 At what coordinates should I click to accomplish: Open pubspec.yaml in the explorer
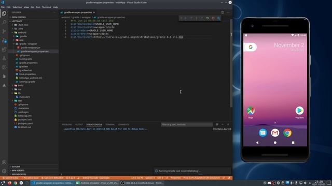[25, 123]
